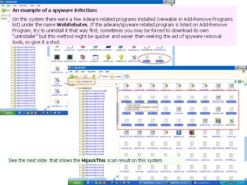Click the Go button beside address bar
The width and height of the screenshot is (247, 185).
[241, 81]
